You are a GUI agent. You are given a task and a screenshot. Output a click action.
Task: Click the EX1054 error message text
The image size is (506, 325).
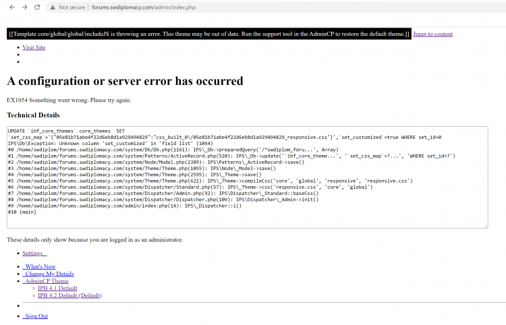[x=69, y=100]
